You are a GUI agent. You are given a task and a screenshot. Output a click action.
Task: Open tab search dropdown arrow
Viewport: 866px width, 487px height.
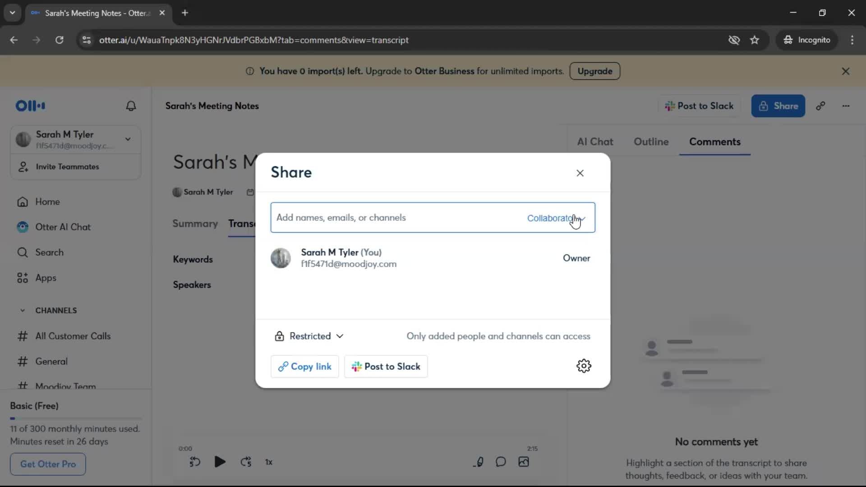pos(13,13)
